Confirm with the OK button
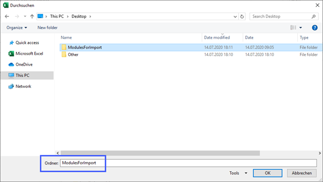The image size is (323, 182). tap(267, 173)
